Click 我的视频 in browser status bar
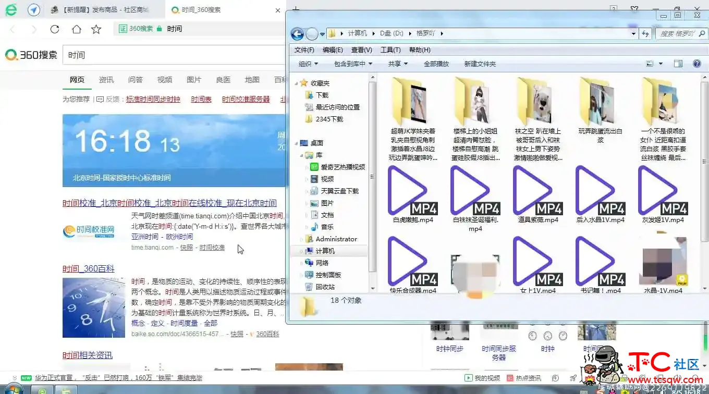The height and width of the screenshot is (394, 709). [482, 378]
